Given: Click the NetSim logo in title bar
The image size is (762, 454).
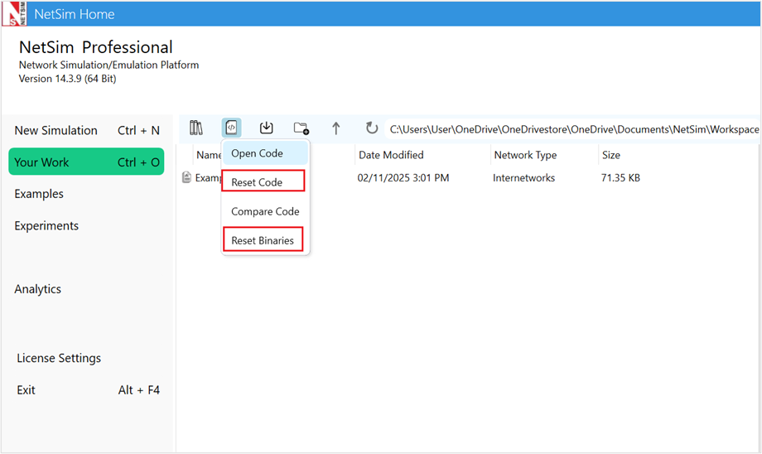Looking at the screenshot, I should pos(14,13).
